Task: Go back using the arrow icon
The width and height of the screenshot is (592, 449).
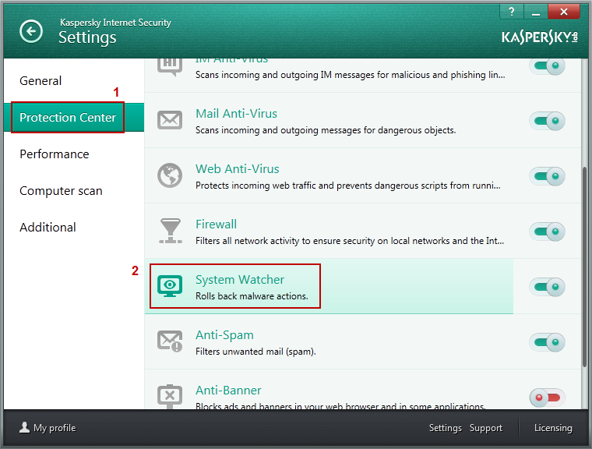Action: [31, 31]
